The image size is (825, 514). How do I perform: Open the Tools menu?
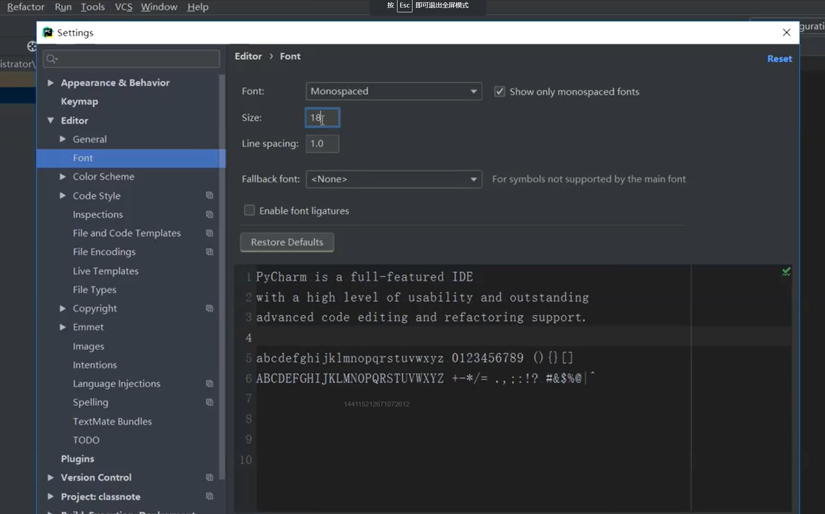pos(93,7)
